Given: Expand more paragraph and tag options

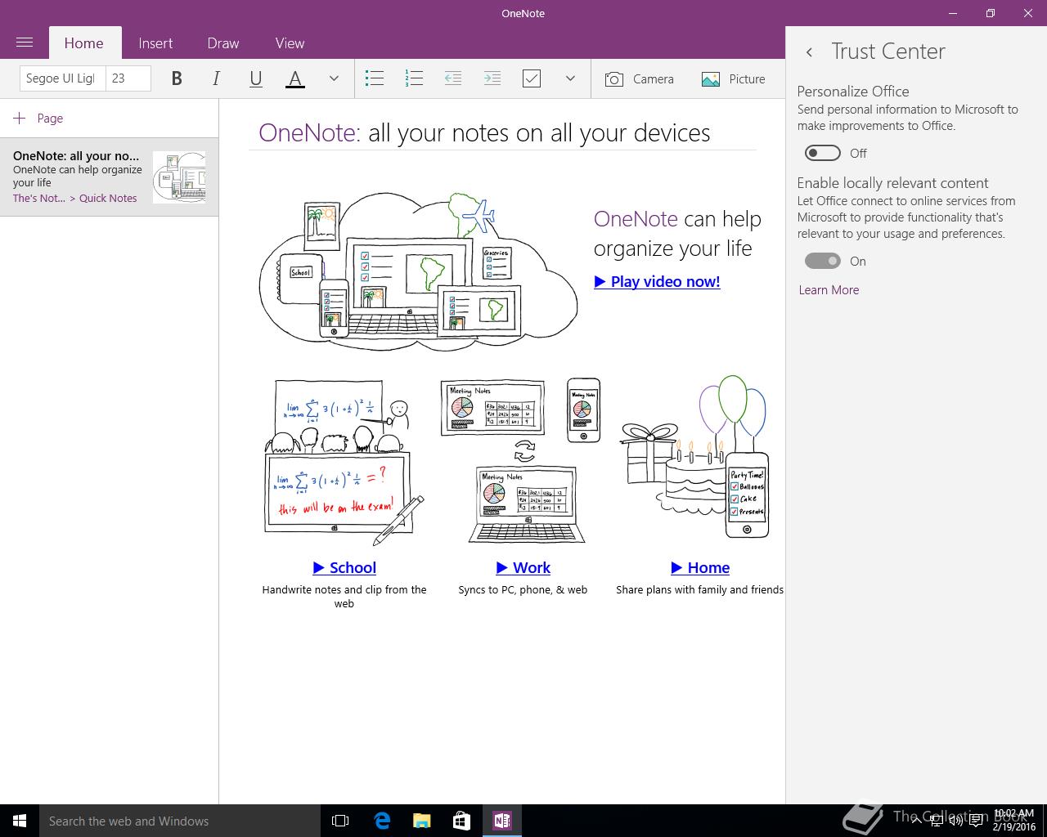Looking at the screenshot, I should pos(570,78).
